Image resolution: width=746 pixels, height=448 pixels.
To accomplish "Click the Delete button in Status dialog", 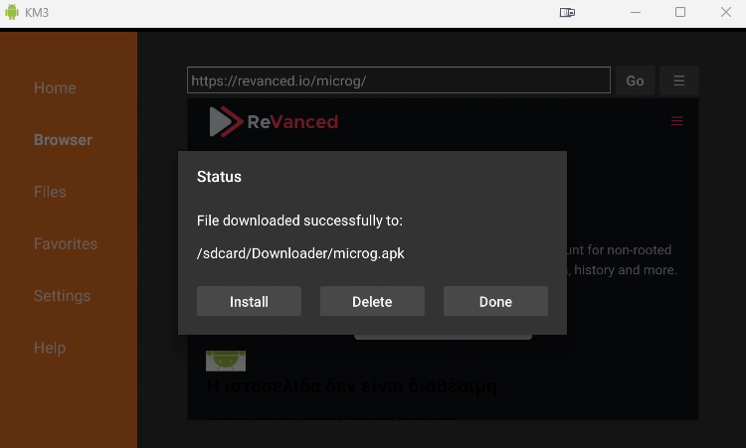I will coord(372,301).
